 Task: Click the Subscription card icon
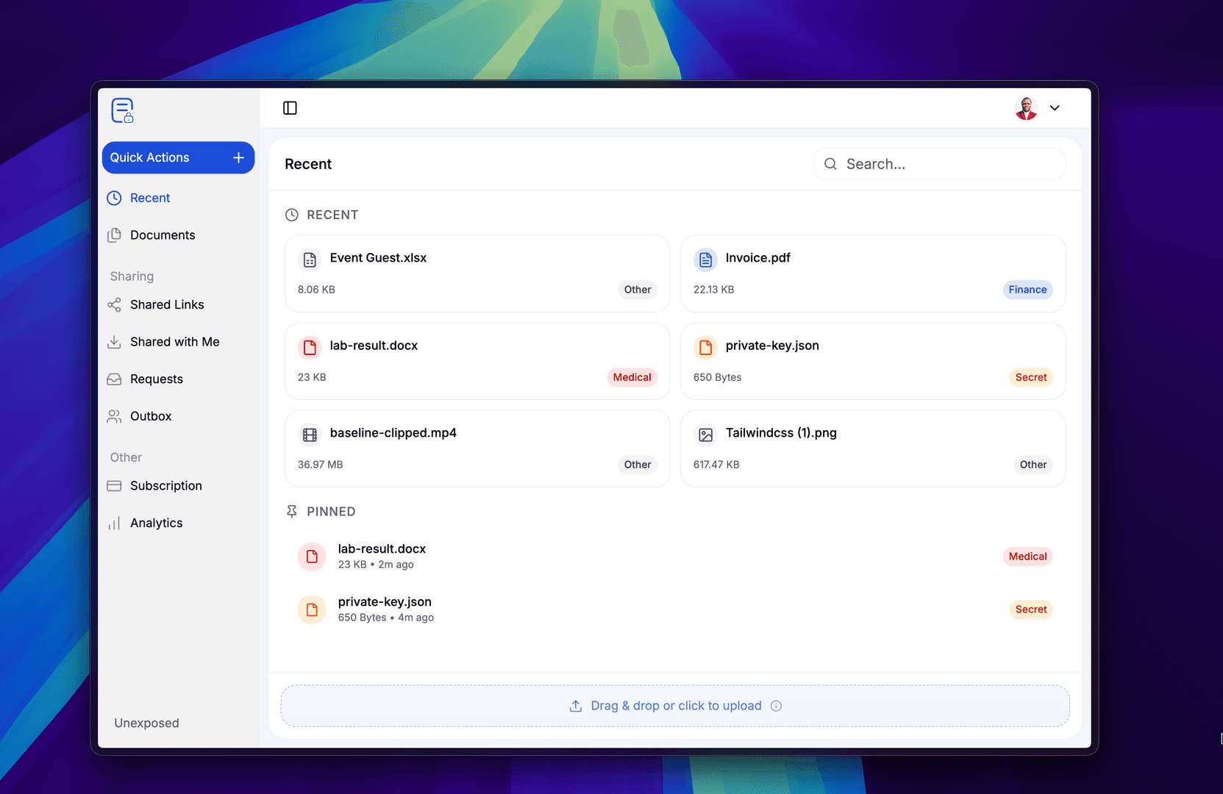(114, 486)
